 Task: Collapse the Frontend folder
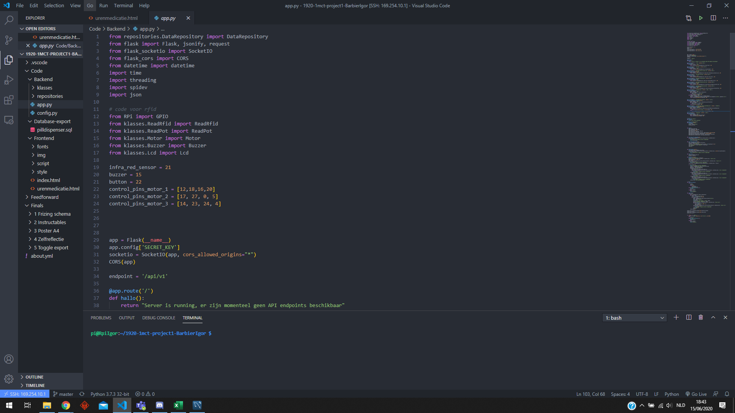click(x=51, y=138)
